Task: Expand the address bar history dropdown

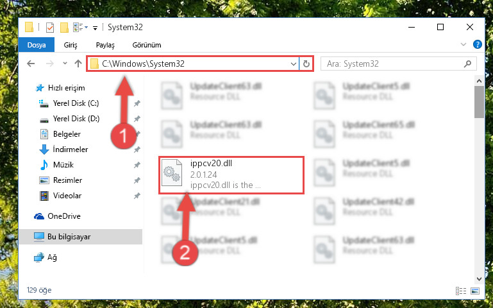Action: click(x=294, y=64)
